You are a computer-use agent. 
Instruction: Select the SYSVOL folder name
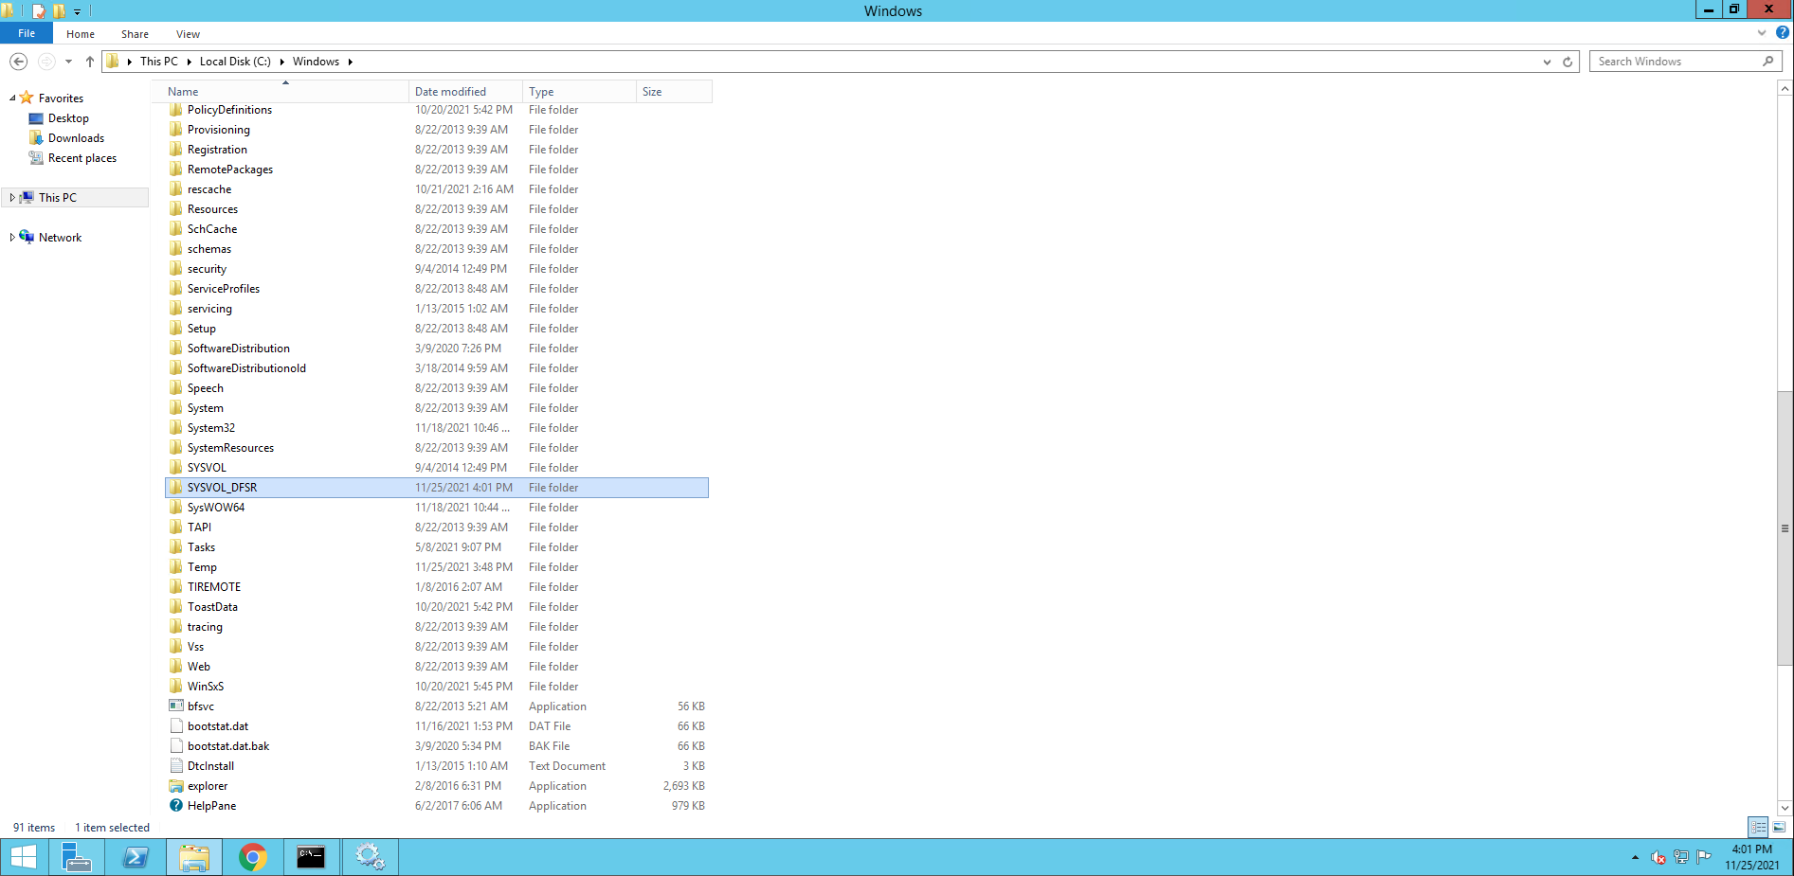(207, 468)
